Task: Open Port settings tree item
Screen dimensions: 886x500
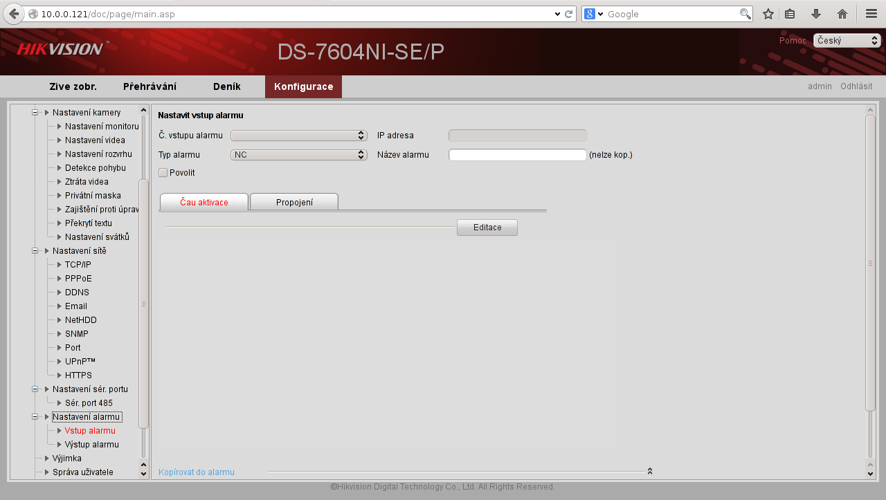Action: (x=73, y=348)
